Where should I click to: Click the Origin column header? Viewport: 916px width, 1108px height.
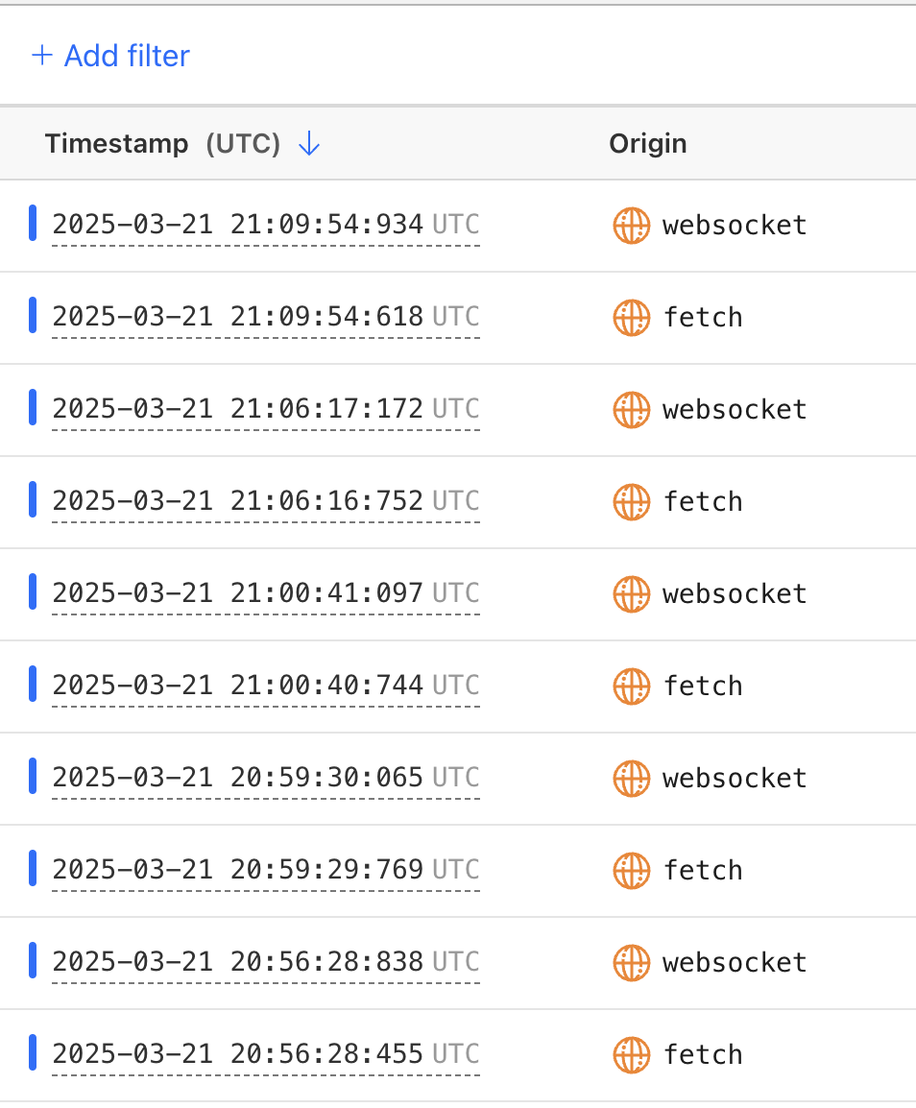pyautogui.click(x=648, y=143)
